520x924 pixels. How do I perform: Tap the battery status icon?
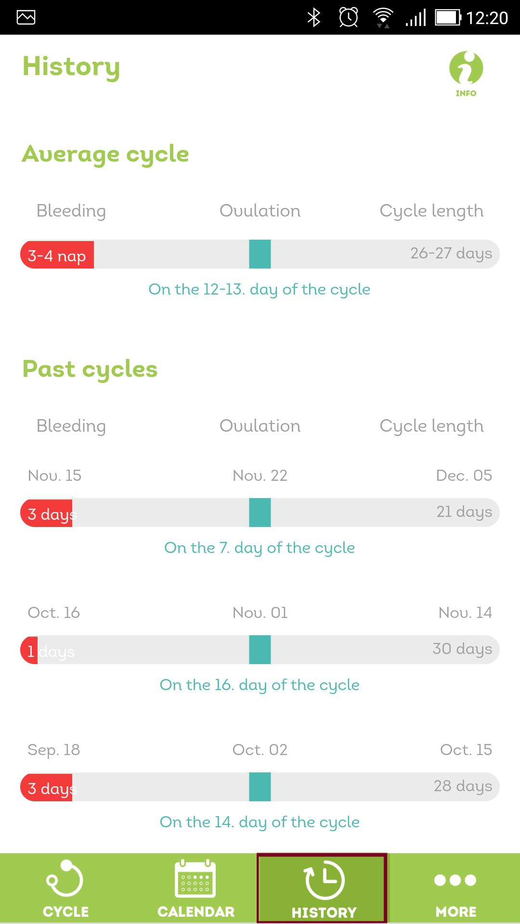[x=448, y=18]
